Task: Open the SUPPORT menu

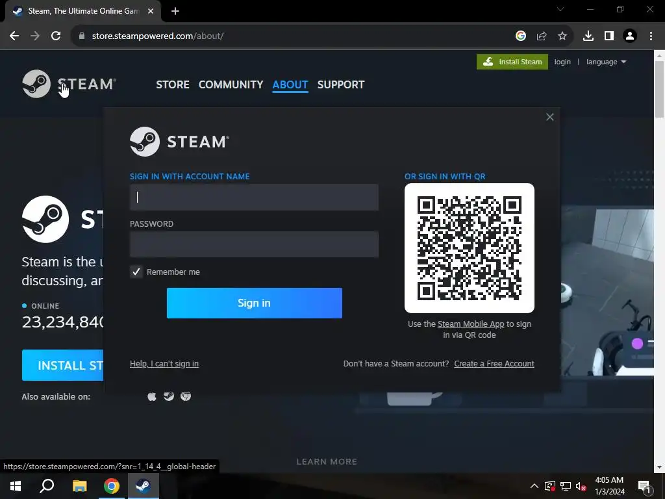Action: tap(341, 84)
